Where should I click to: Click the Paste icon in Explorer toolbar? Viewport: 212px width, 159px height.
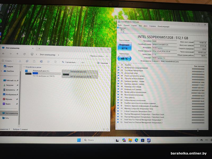(x=34, y=61)
